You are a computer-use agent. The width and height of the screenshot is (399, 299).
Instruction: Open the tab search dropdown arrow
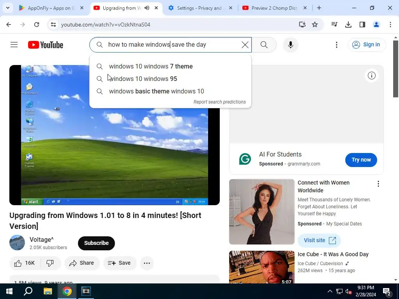[x=8, y=8]
